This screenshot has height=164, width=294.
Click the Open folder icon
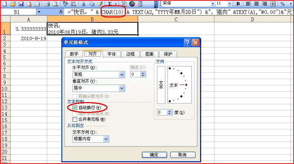tap(13, 4)
